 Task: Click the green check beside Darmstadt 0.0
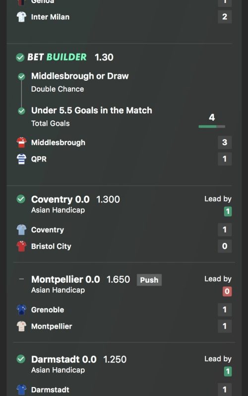(21, 359)
